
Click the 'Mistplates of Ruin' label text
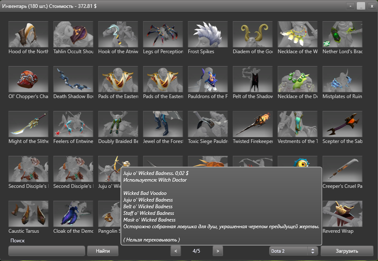[x=342, y=96]
